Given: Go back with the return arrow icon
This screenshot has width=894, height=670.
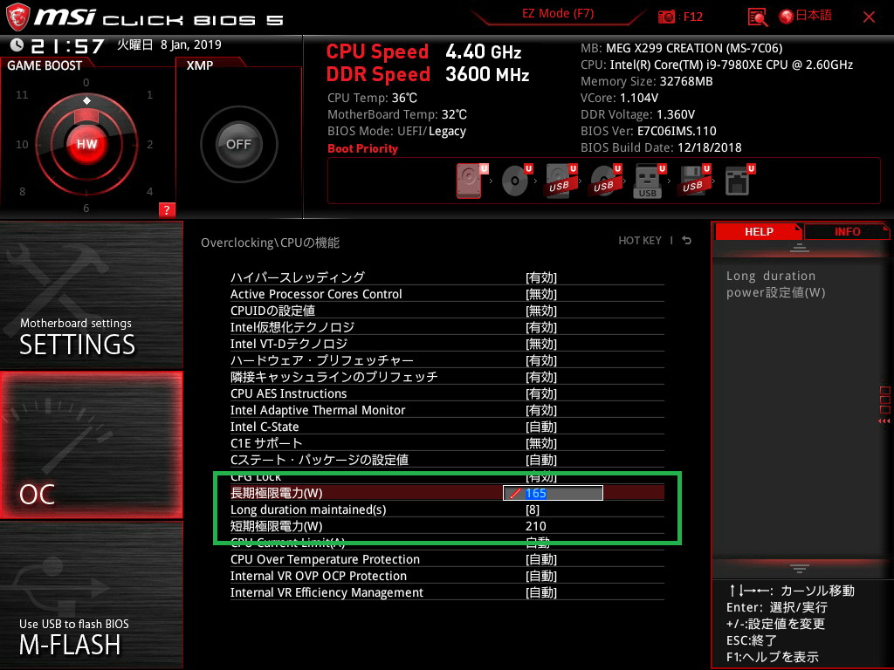Looking at the screenshot, I should [x=687, y=241].
